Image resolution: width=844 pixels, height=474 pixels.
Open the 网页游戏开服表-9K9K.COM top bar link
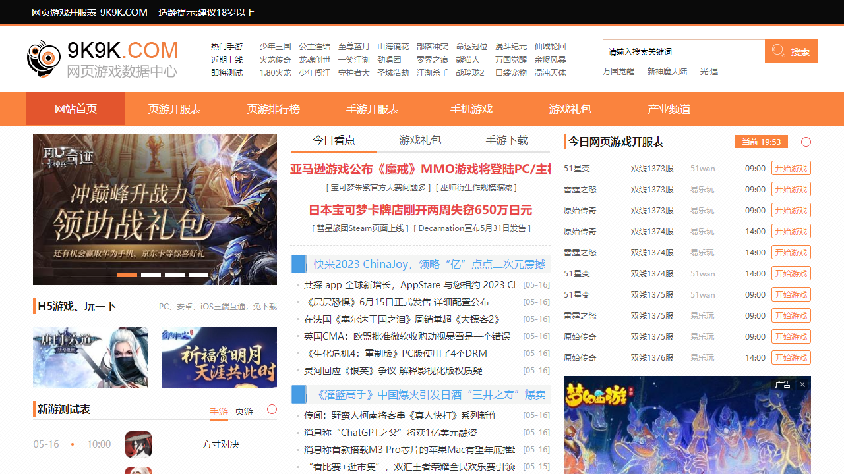pyautogui.click(x=90, y=13)
